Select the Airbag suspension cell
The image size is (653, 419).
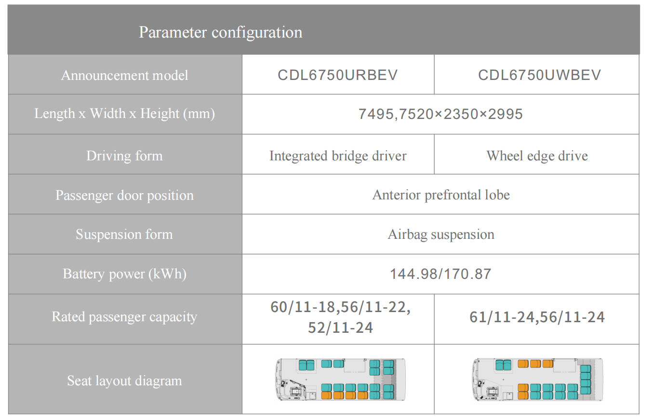coord(440,234)
